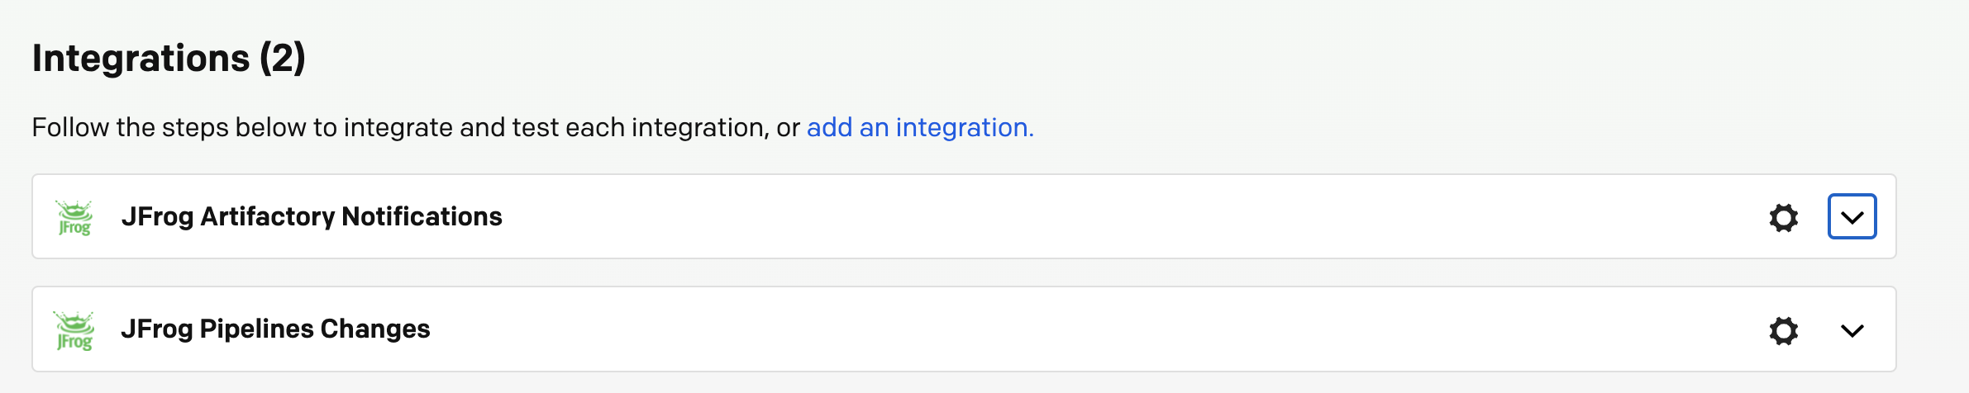Expand the JFrog Artifactory Notifications integration
This screenshot has height=393, width=1969.
(1852, 216)
